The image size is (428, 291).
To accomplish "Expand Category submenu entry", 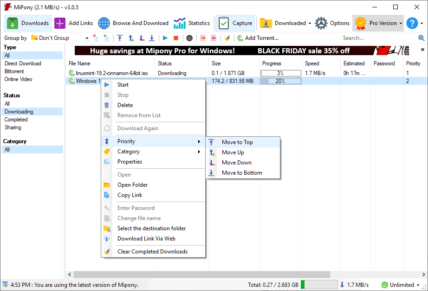I will coord(153,152).
